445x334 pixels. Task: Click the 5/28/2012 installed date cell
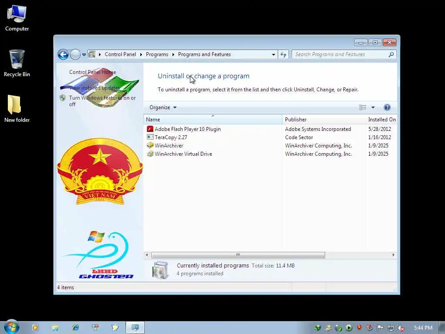click(379, 129)
